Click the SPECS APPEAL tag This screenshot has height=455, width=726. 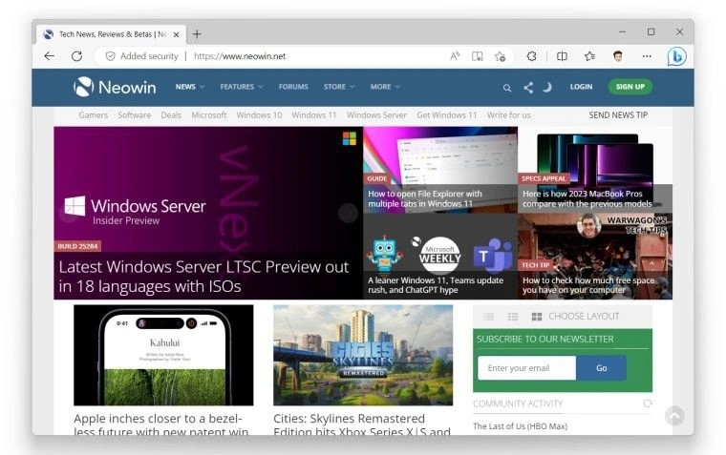tap(544, 178)
